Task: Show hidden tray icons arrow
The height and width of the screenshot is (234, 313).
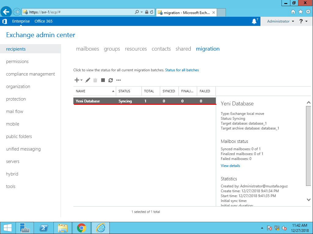Action: click(262, 228)
